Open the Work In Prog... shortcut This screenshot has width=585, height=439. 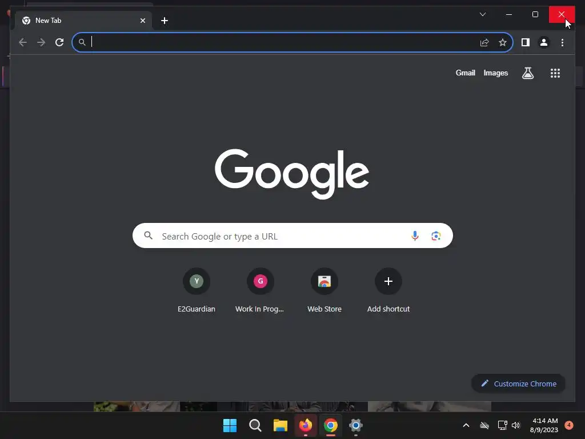(x=260, y=291)
